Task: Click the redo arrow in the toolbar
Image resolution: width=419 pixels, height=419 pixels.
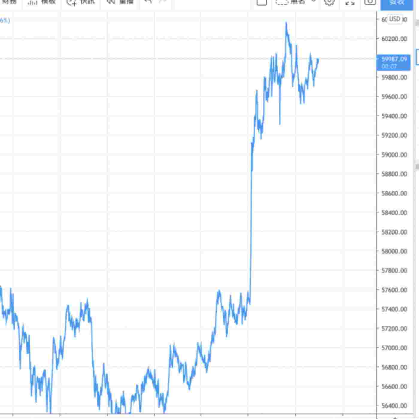Action: pyautogui.click(x=163, y=2)
